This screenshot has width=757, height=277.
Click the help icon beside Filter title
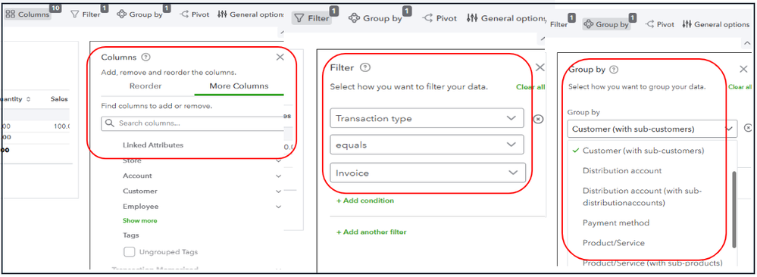pyautogui.click(x=365, y=67)
